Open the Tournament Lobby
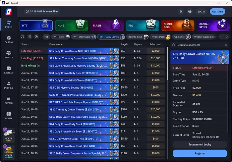 [x=200, y=144]
